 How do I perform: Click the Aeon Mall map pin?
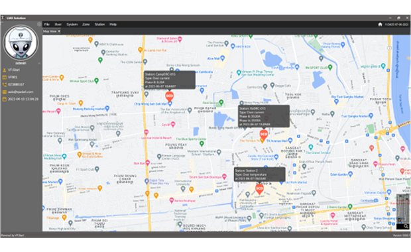(223, 58)
